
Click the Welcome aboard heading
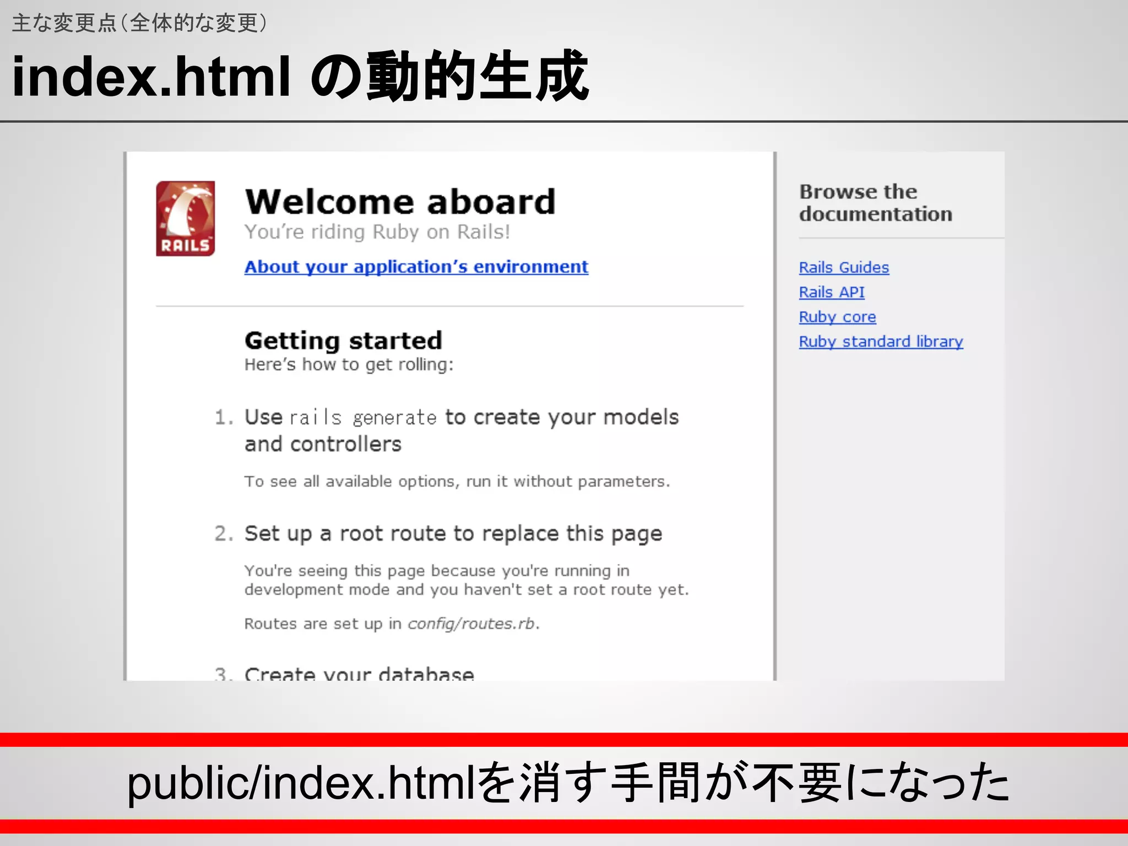[400, 202]
